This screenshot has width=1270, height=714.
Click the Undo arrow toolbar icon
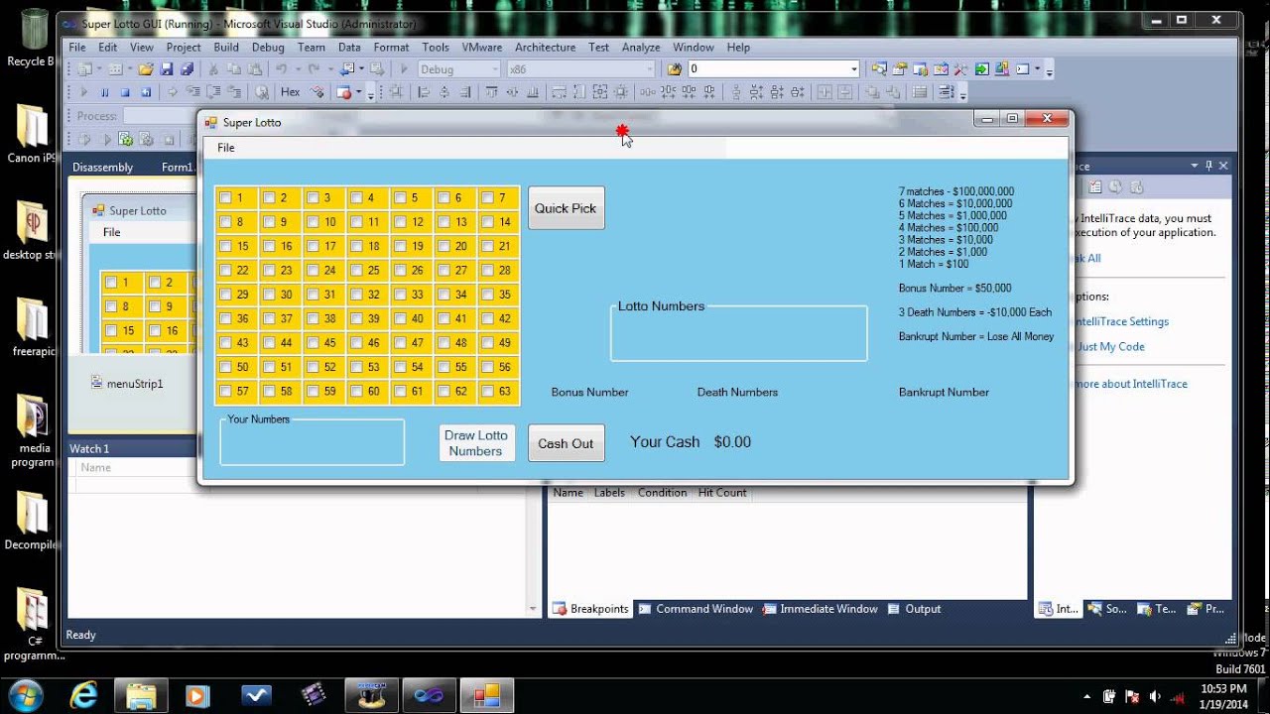[x=281, y=69]
